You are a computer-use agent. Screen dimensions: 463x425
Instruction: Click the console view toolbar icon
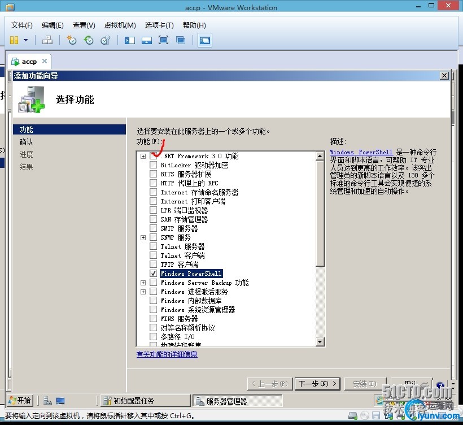coord(204,40)
